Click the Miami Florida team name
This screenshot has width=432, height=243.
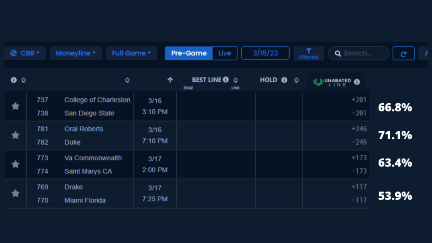[x=85, y=200]
